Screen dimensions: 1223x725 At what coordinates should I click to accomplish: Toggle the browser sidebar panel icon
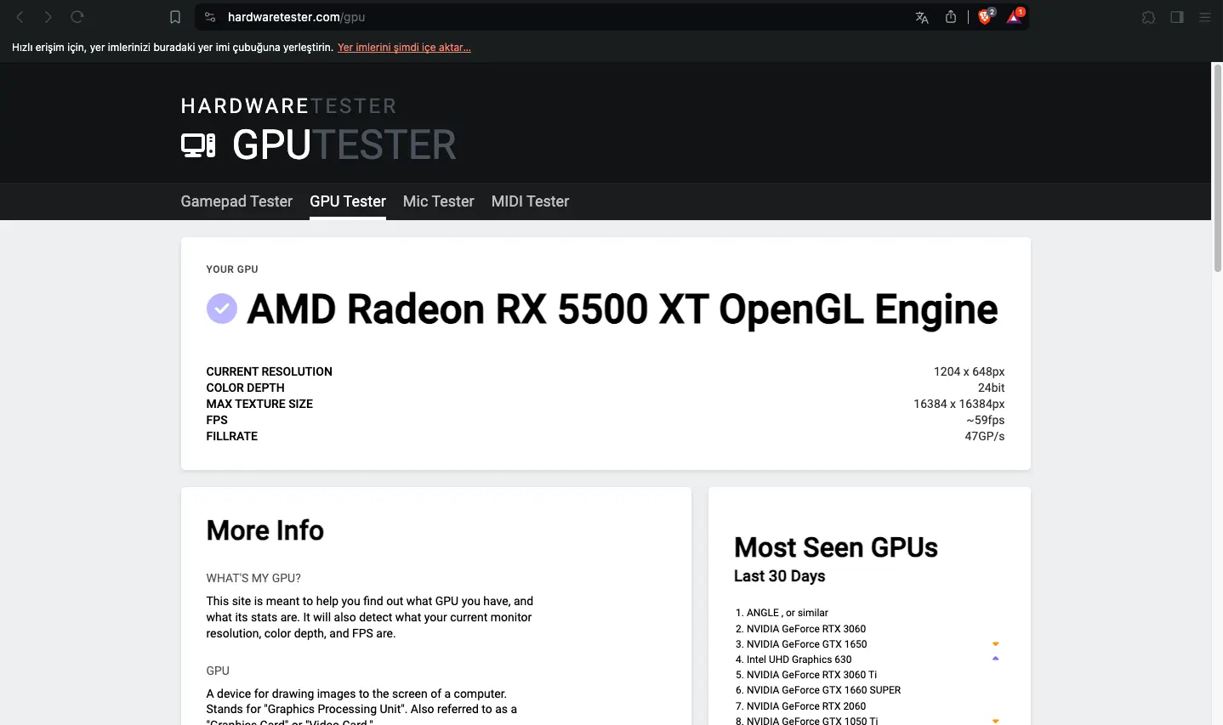point(1177,17)
